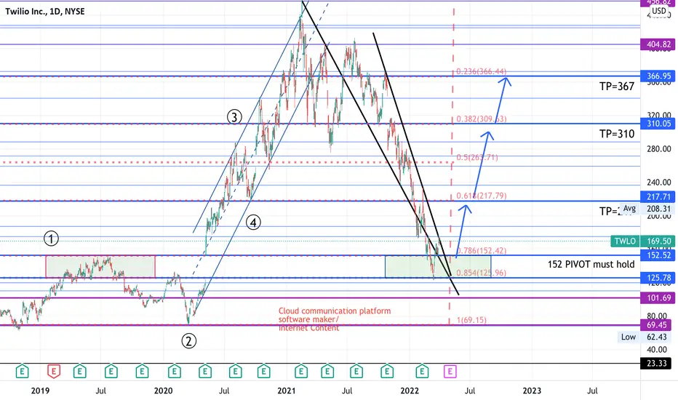Click the green earnings marker just after 2021
Screen dimensions: 678x400
(301, 371)
